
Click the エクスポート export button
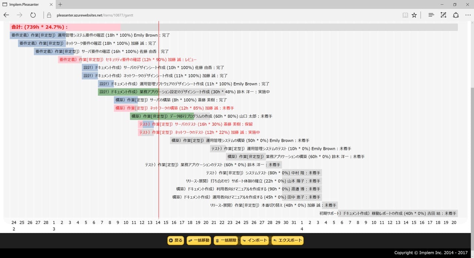click(x=287, y=241)
